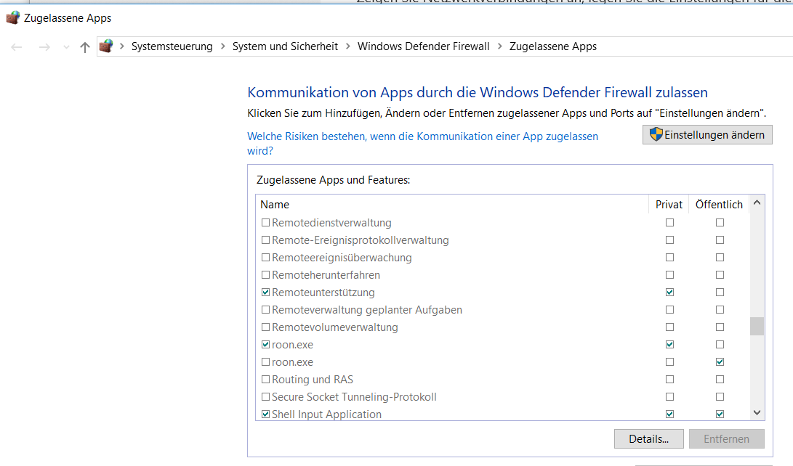Go up one level with the up arrow
The width and height of the screenshot is (793, 466).
pos(85,47)
